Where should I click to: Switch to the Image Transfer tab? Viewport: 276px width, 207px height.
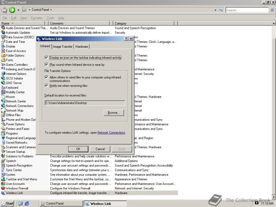[x=63, y=46]
